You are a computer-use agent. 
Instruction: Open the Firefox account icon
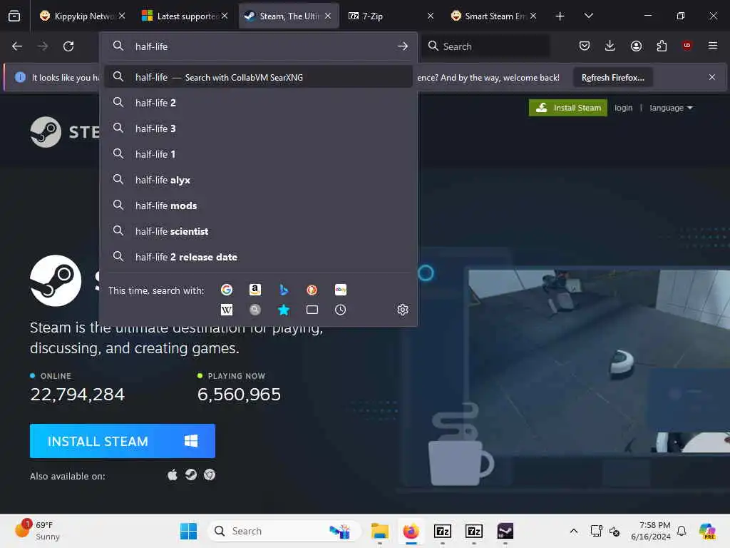636,46
